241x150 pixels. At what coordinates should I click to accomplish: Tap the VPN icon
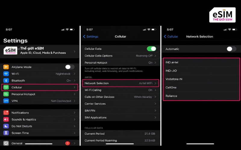[6, 101]
